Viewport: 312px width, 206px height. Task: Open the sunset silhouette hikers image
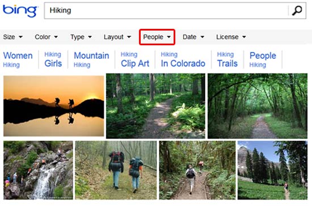point(54,106)
